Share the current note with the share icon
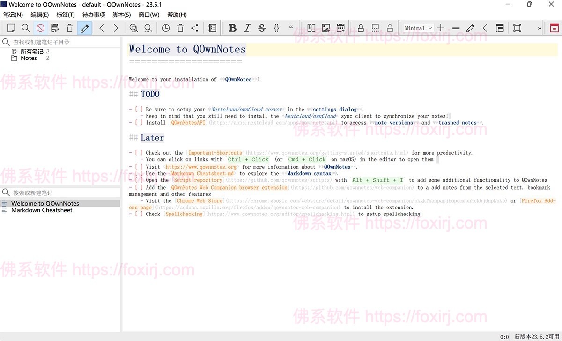Image resolution: width=562 pixels, height=341 pixels. coord(195,28)
